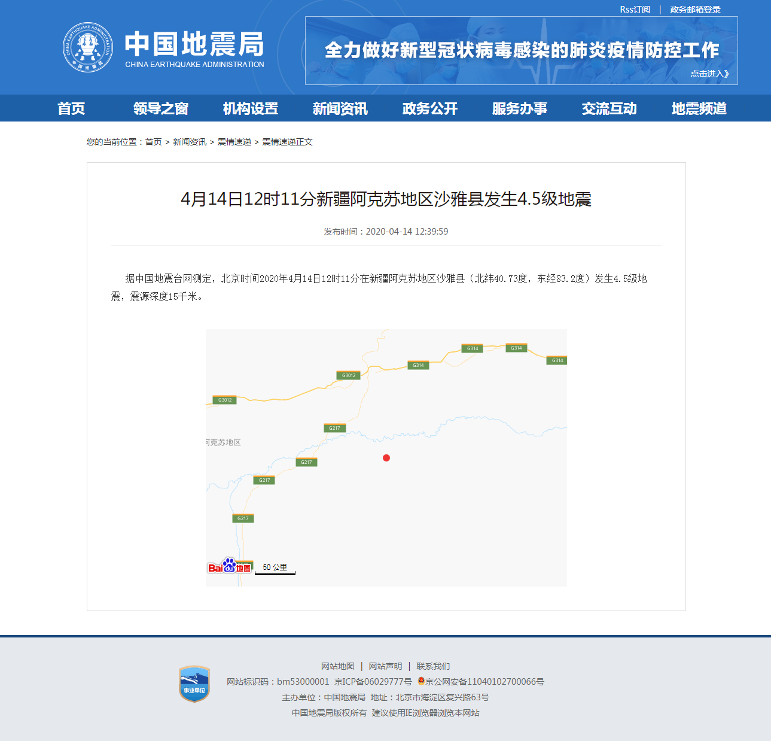Open the 网站地图 footer link
This screenshot has width=771, height=741.
(337, 666)
